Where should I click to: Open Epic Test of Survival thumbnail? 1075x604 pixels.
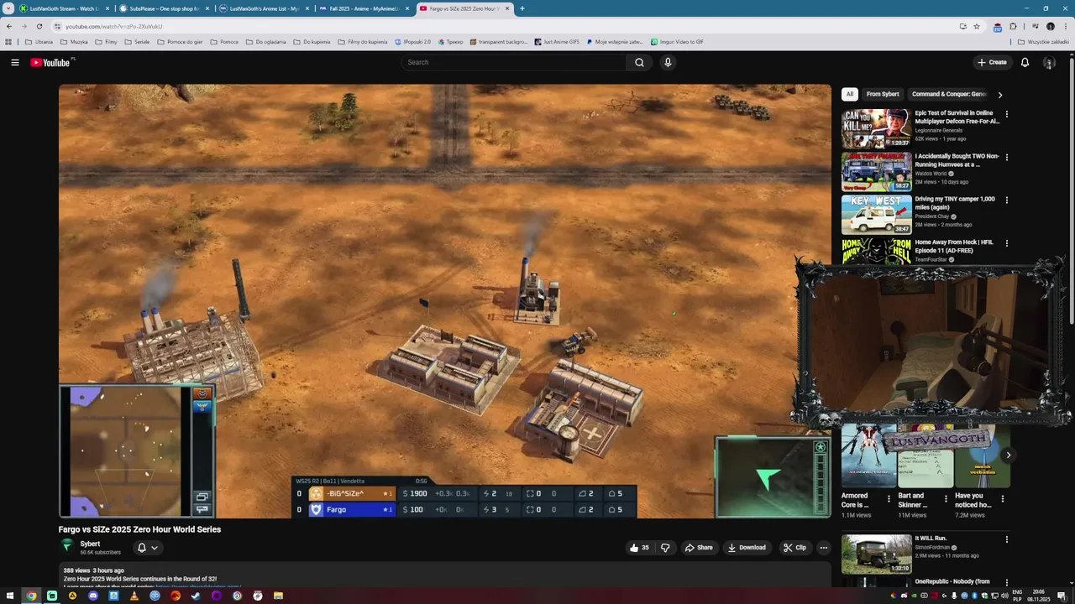click(876, 128)
